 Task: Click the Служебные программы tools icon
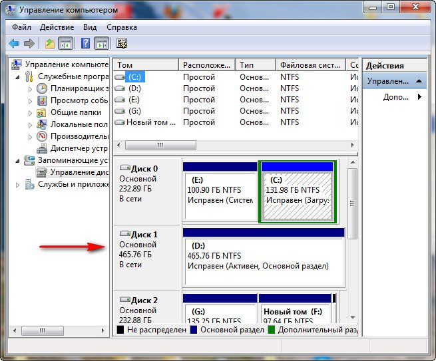point(29,76)
